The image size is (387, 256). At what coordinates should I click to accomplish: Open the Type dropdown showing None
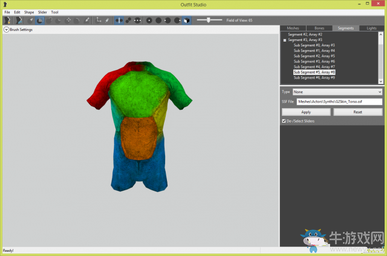click(x=337, y=92)
